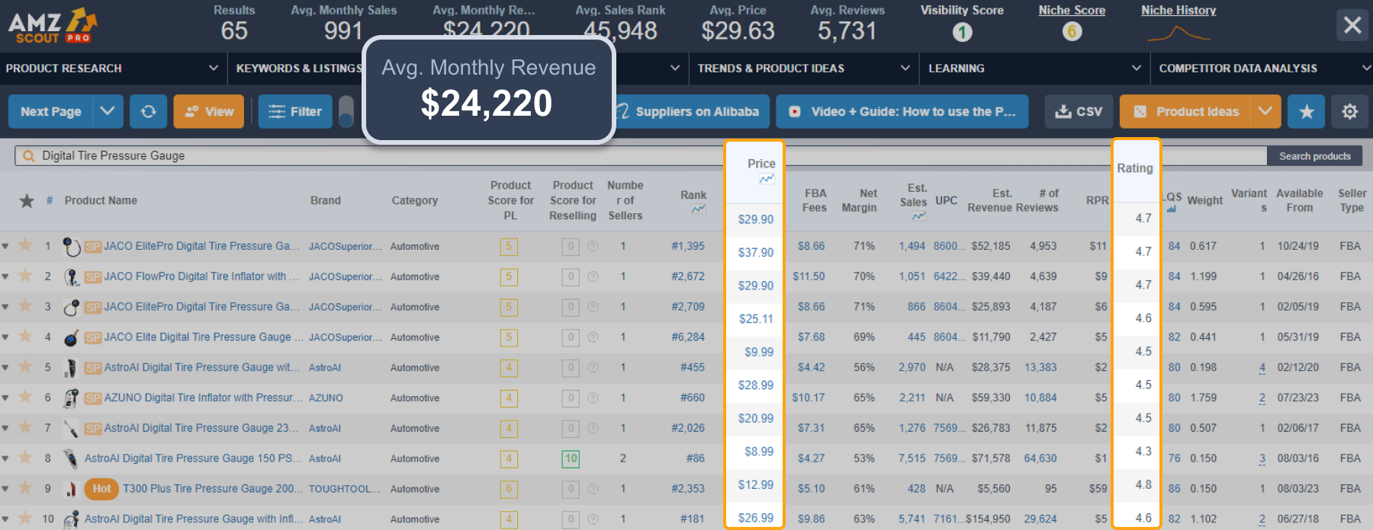Open the Niche History link
This screenshot has height=530, width=1373.
point(1178,11)
